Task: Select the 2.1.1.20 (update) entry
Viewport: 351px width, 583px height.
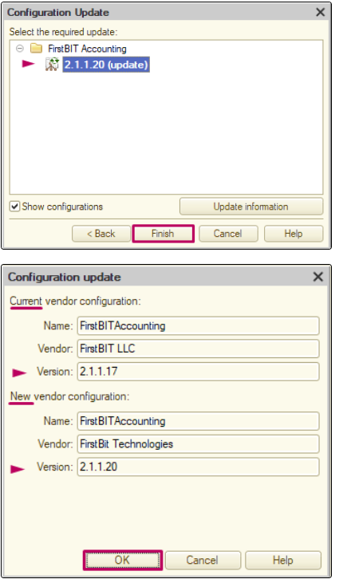Action: coord(106,65)
